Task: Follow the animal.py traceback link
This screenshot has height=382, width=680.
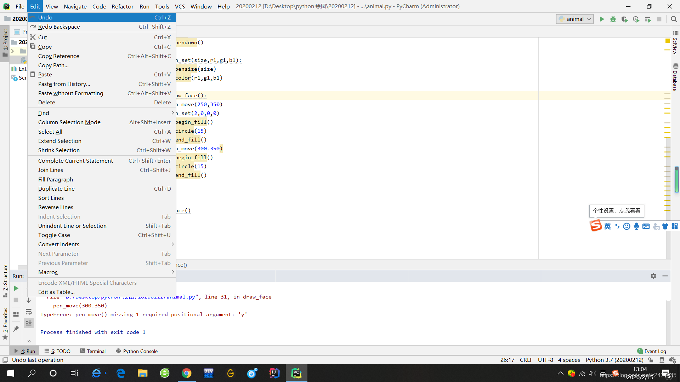Action: point(130,297)
